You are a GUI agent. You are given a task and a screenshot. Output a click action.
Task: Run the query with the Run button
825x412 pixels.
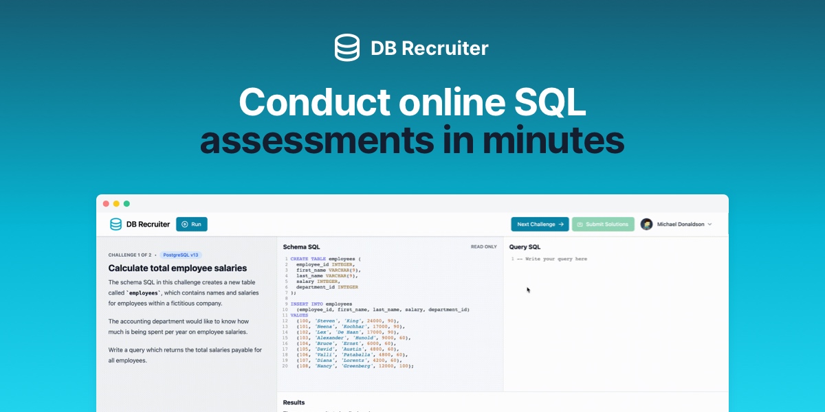[x=192, y=224]
